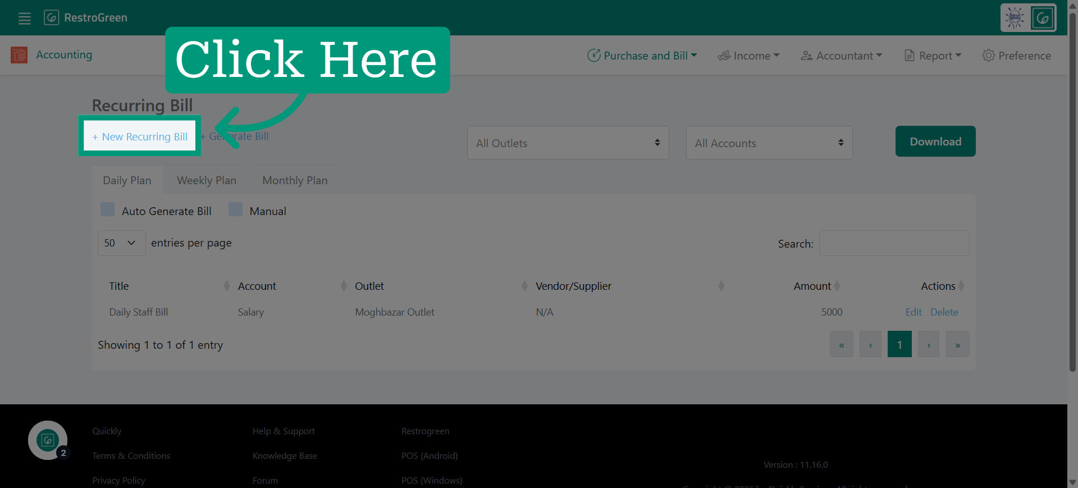The width and height of the screenshot is (1078, 488).
Task: Expand the All Accounts dropdown
Action: coord(769,143)
